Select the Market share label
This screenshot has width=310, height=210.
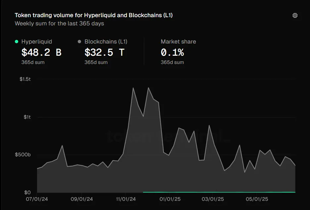point(178,42)
